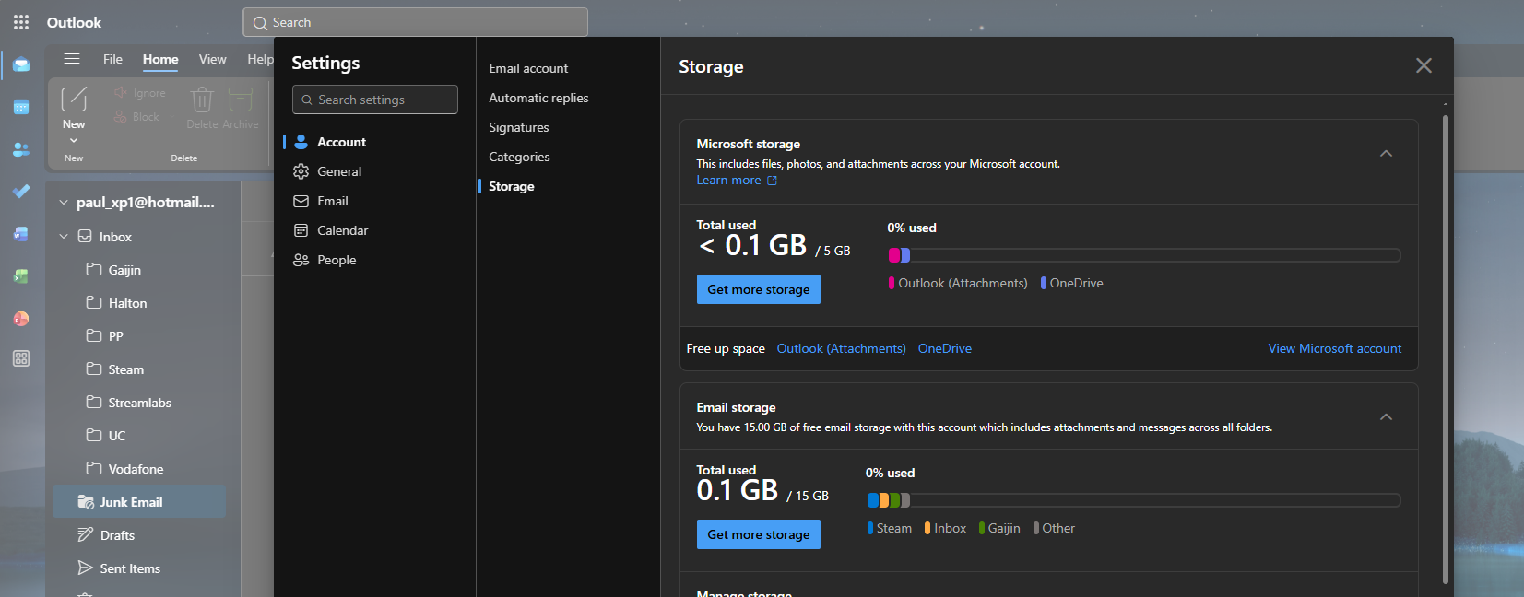This screenshot has width=1524, height=597.
Task: Open Automatic replies settings page
Action: pos(538,98)
